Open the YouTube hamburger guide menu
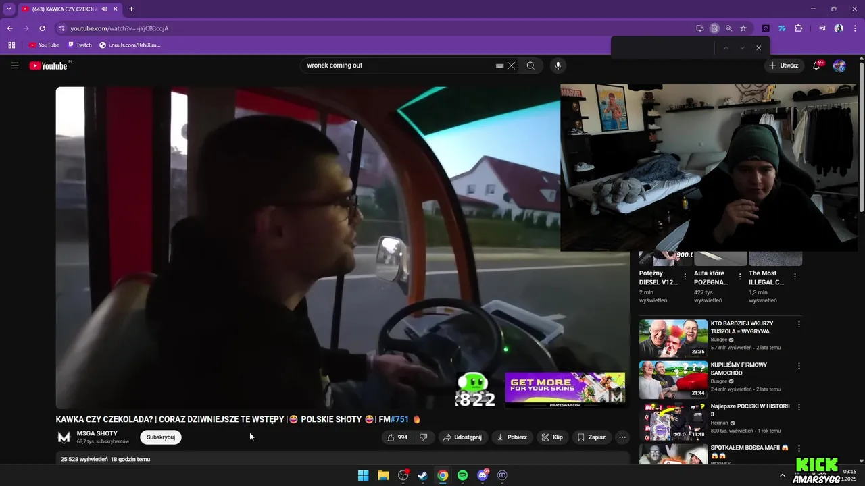This screenshot has width=865, height=486. click(x=15, y=65)
